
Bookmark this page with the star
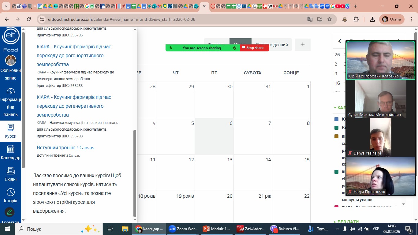[x=330, y=19]
